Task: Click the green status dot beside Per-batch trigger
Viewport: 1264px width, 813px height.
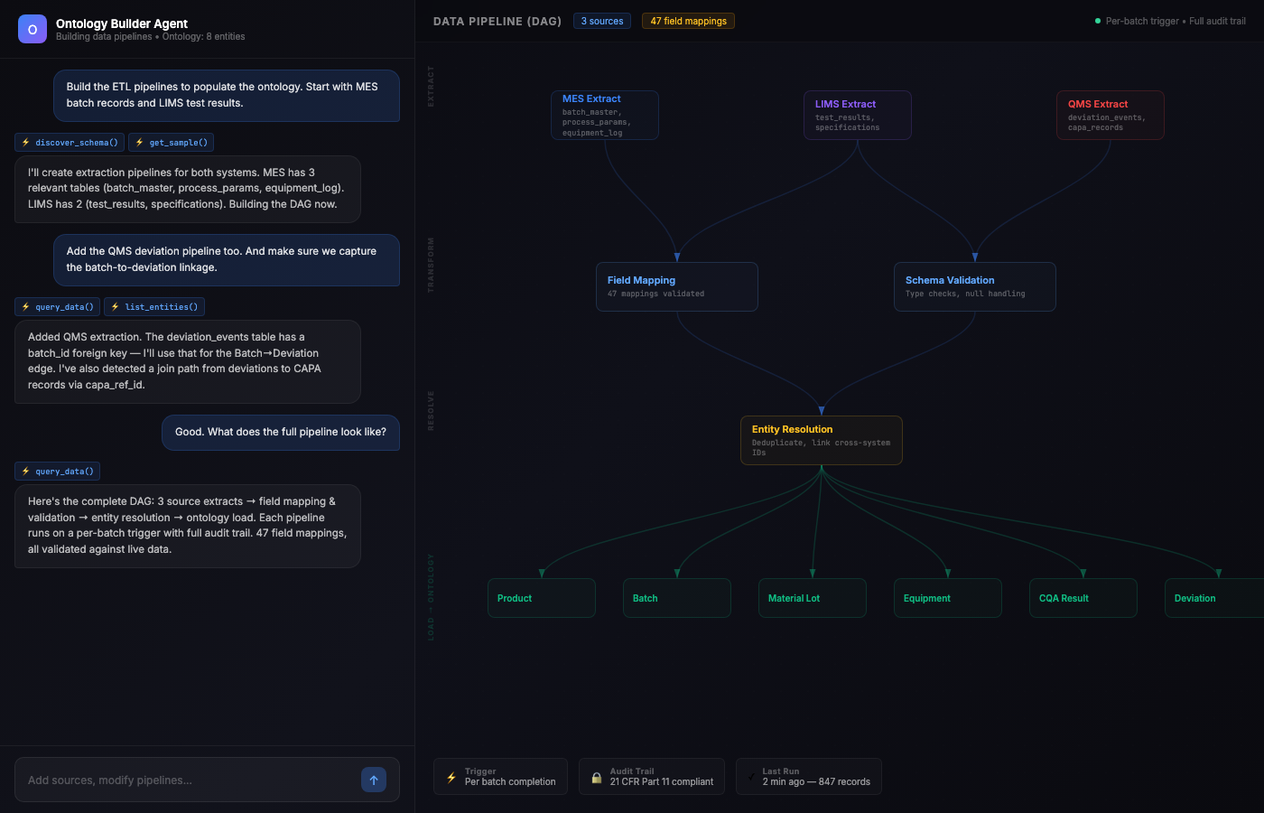Action: [1098, 21]
